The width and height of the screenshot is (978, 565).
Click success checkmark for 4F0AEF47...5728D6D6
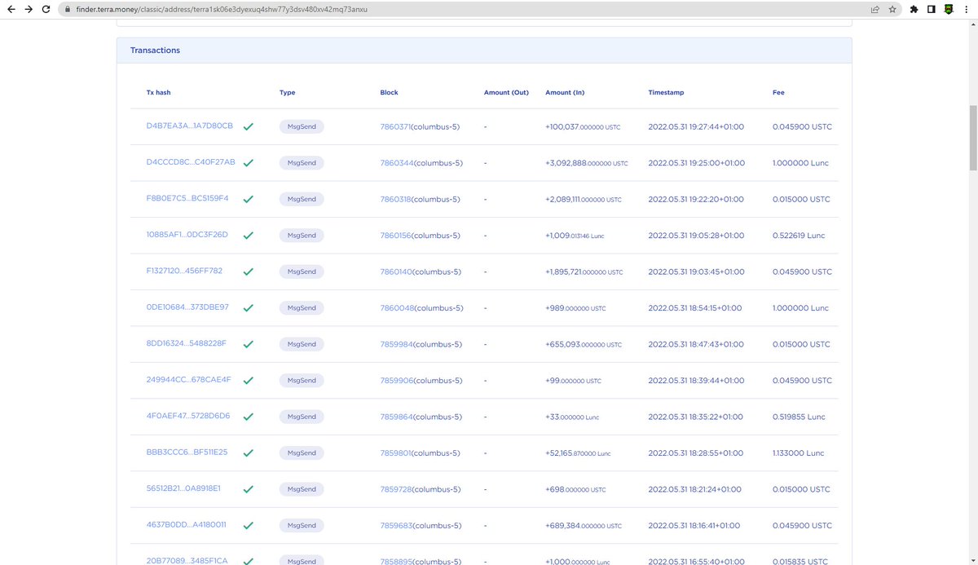[249, 417]
